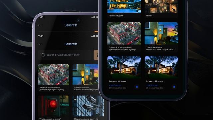
Task: Select the 'Подключение доступа' label on the left phone
Action: coord(86,119)
